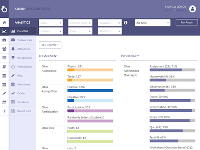Click the LOGOUT link

pos(169,10)
